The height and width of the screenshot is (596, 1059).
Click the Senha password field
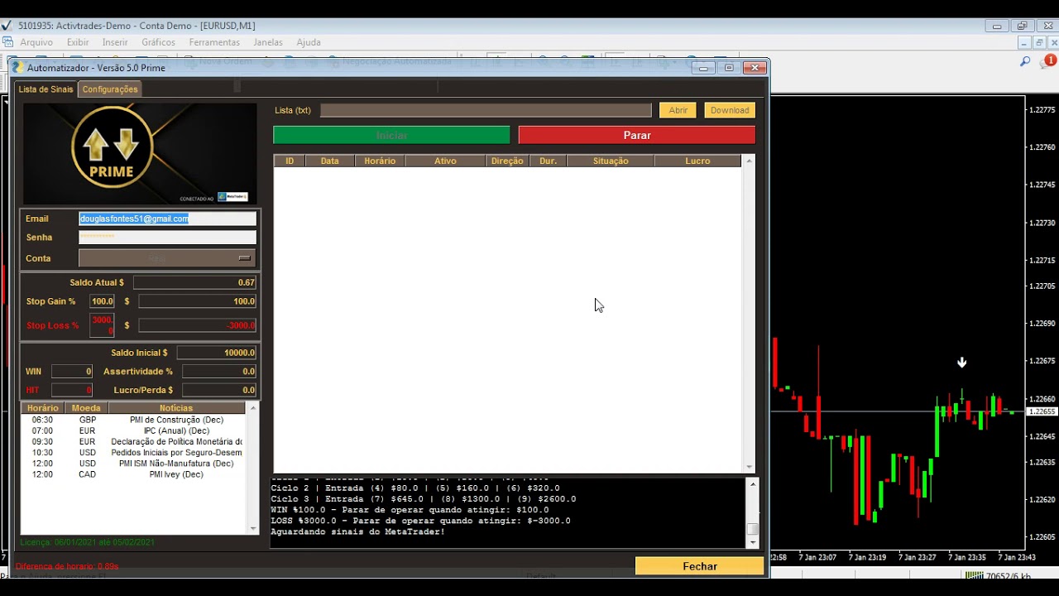click(167, 238)
